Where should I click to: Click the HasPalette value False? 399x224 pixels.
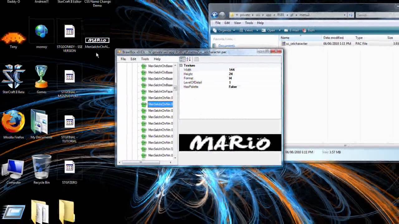[233, 87]
